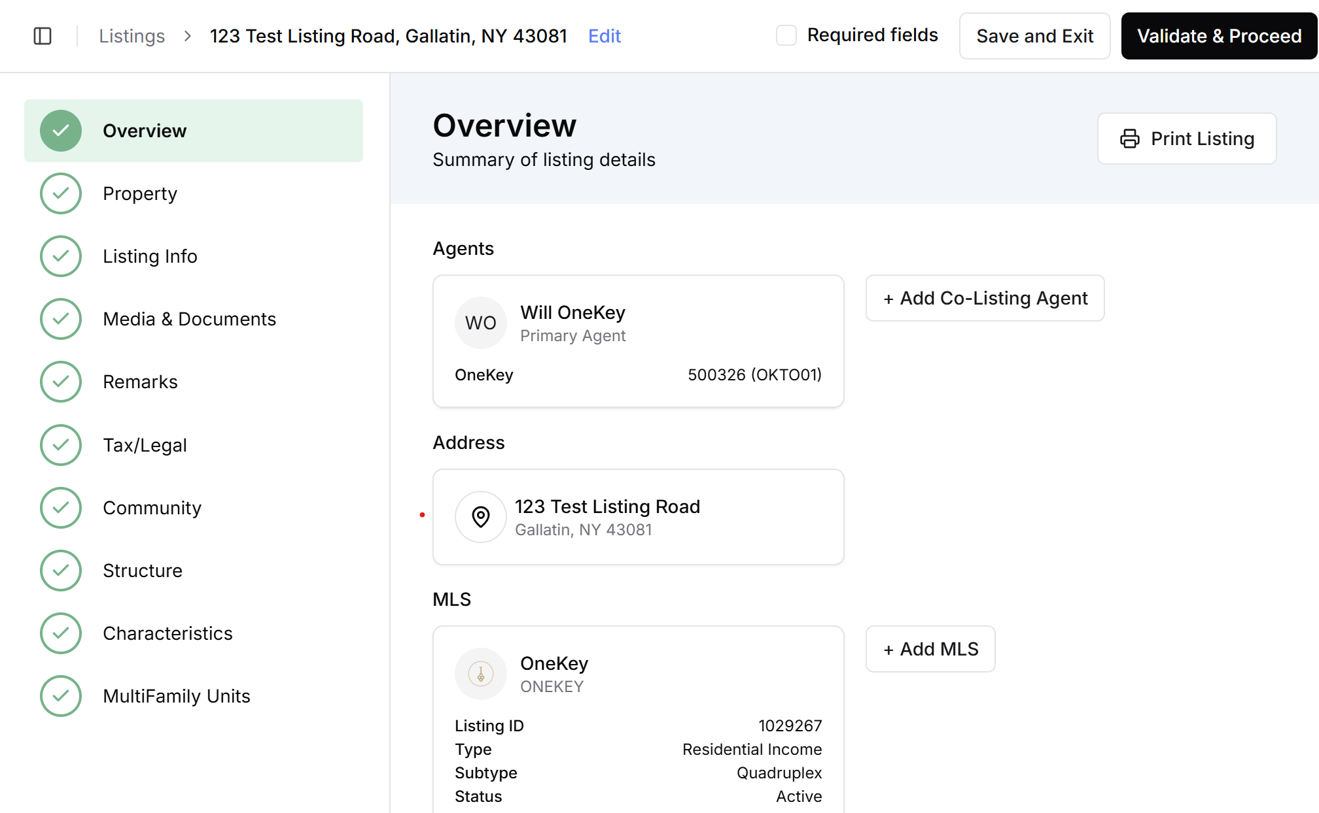Click the Quadruplex subtype value
Viewport: 1319px width, 813px height.
click(x=779, y=773)
